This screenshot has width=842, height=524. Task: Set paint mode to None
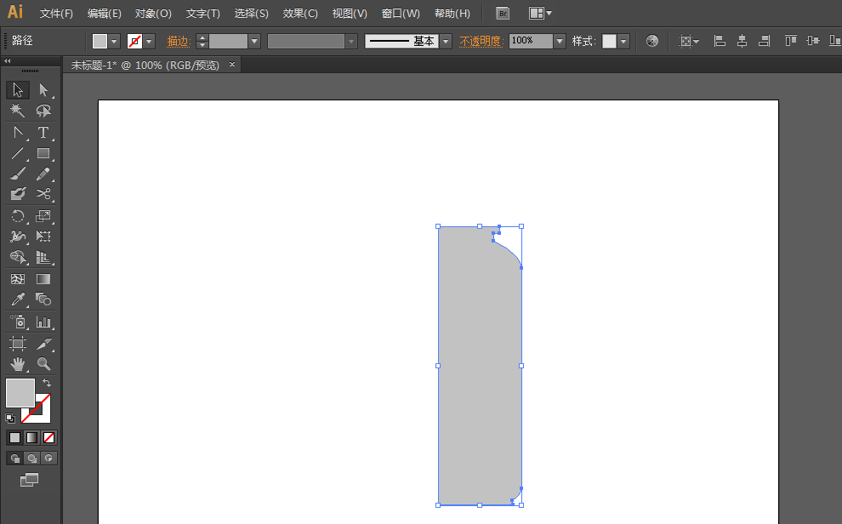click(x=48, y=437)
